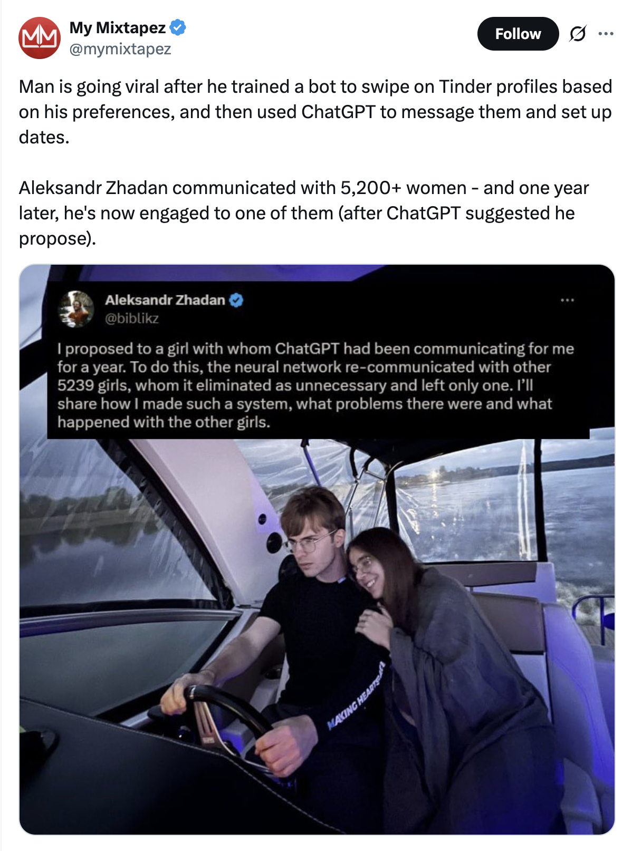The image size is (632, 851).
Task: Click Aleksandr Zhadan's round profile picture in the image
Action: tap(76, 309)
